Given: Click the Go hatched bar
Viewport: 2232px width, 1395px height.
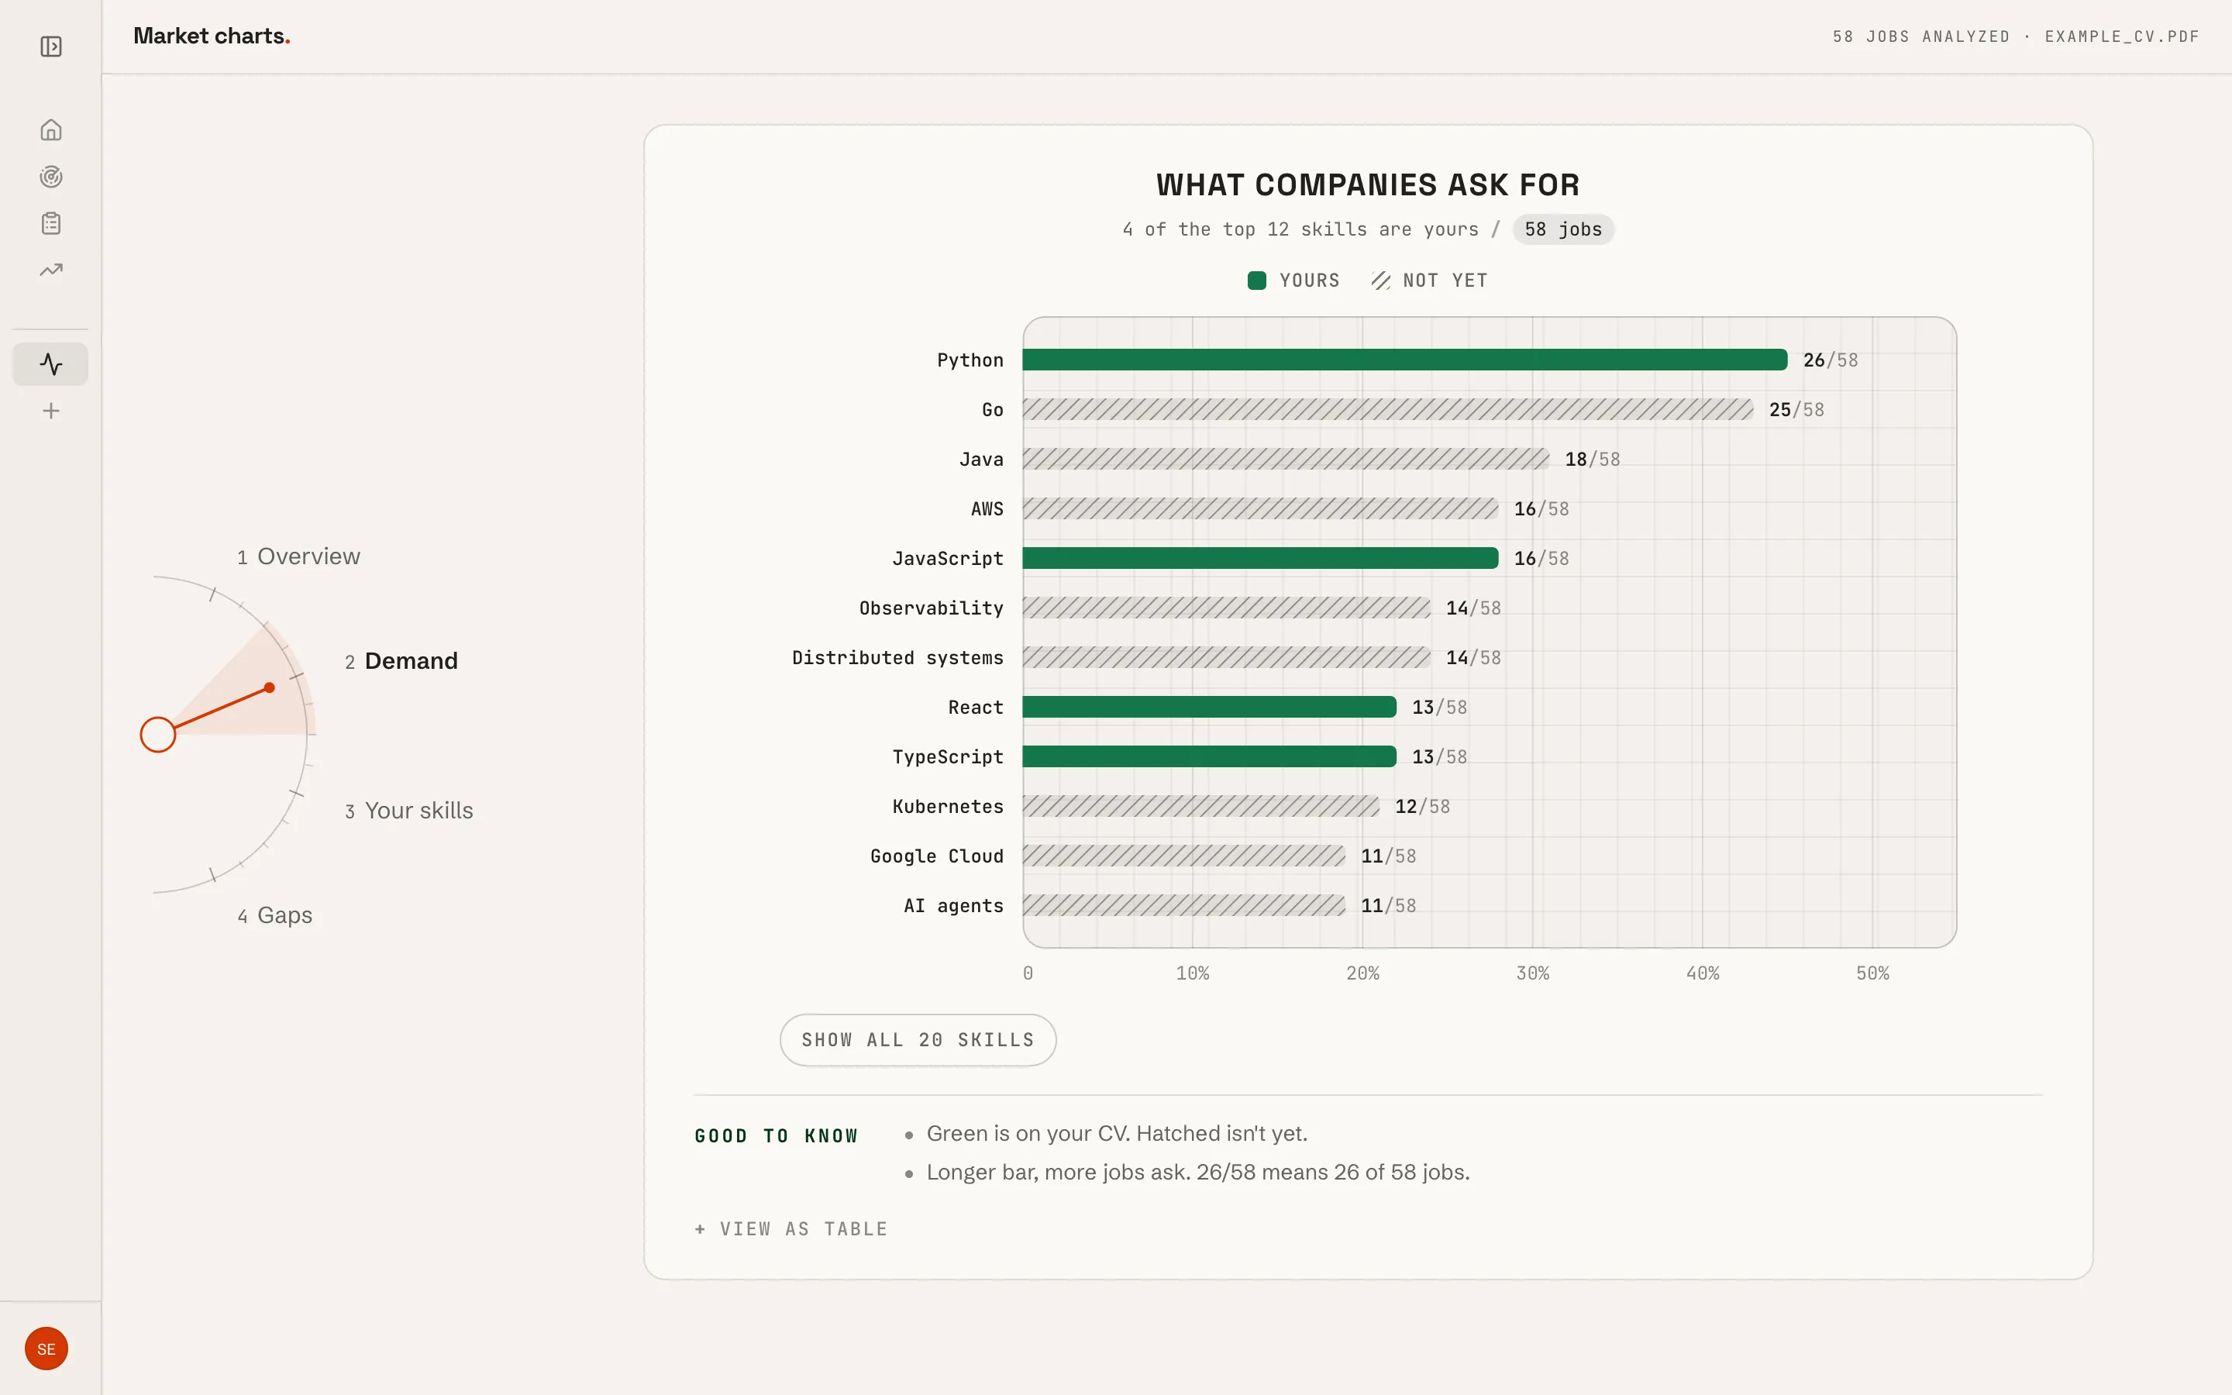Looking at the screenshot, I should pos(1388,410).
